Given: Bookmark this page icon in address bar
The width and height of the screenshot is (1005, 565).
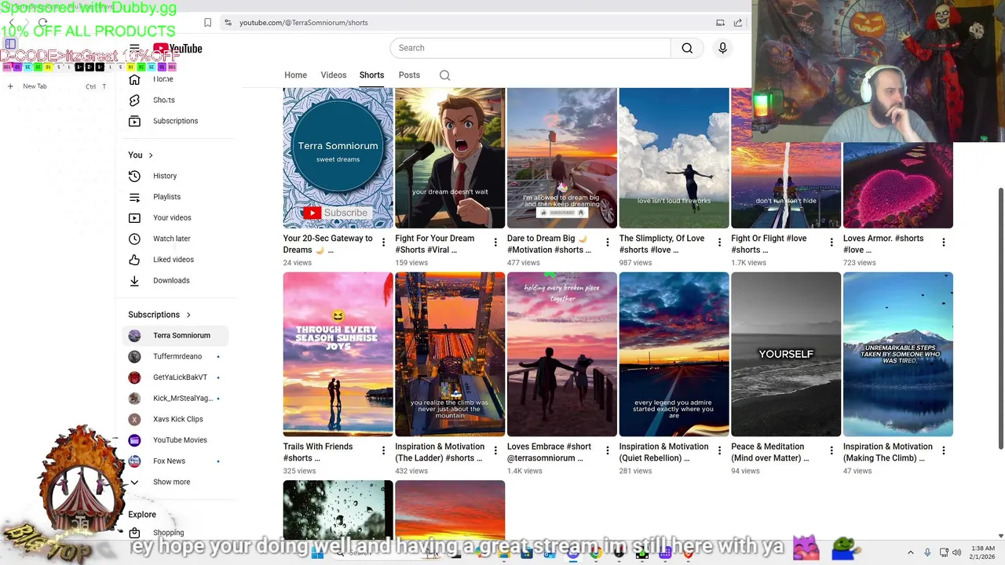Looking at the screenshot, I should [207, 23].
